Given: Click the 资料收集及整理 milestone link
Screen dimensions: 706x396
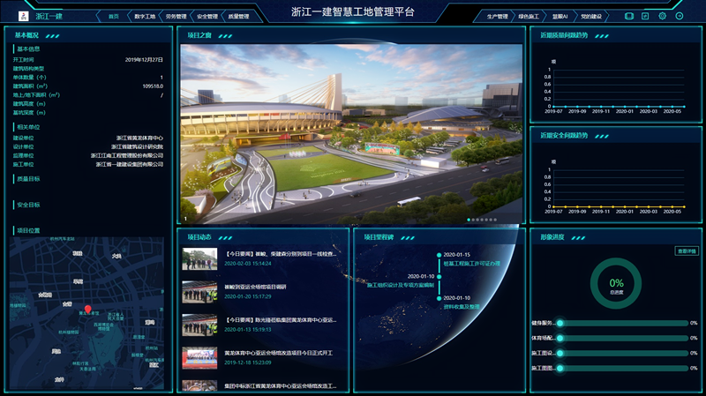Looking at the screenshot, I should click(x=461, y=307).
